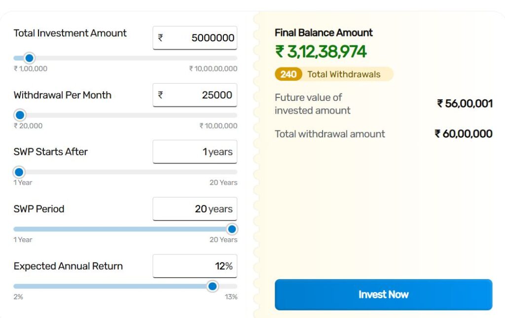The height and width of the screenshot is (318, 505).
Task: Click the ₹10,00,000 maximum withdrawal label
Action: point(218,126)
